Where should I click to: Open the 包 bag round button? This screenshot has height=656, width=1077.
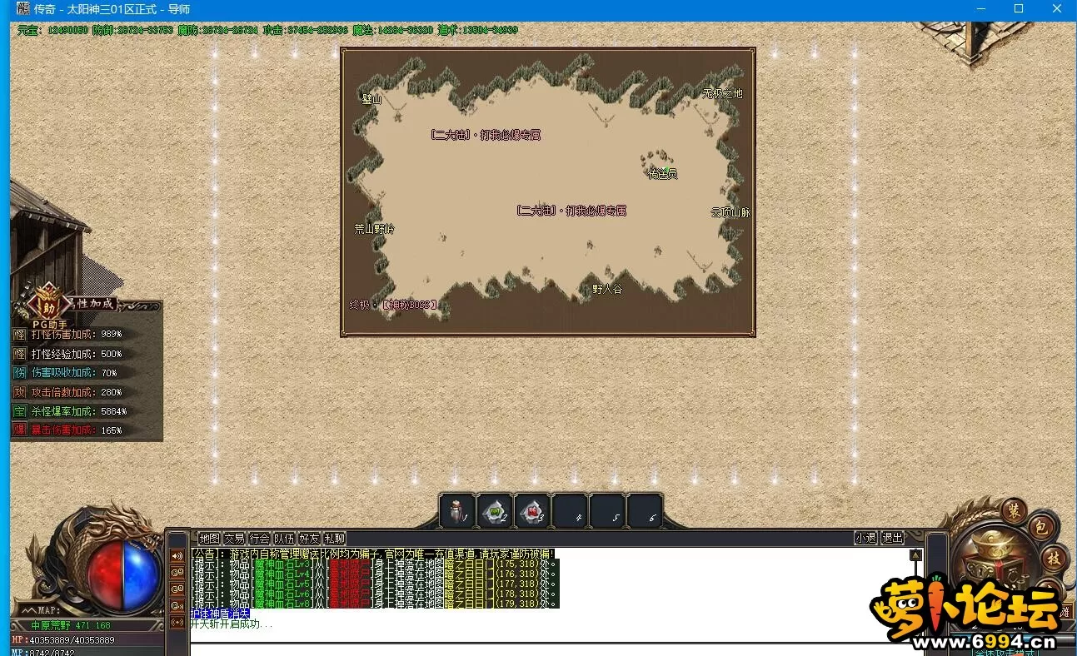click(x=1040, y=526)
